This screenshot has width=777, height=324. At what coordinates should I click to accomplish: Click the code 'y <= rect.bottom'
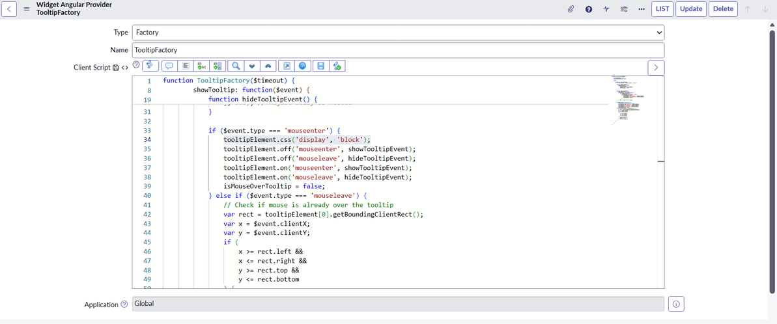point(269,280)
